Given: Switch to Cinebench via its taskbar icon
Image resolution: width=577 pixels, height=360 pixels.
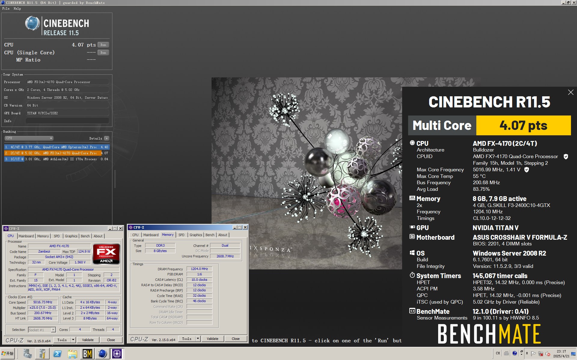Looking at the screenshot, I should 102,354.
